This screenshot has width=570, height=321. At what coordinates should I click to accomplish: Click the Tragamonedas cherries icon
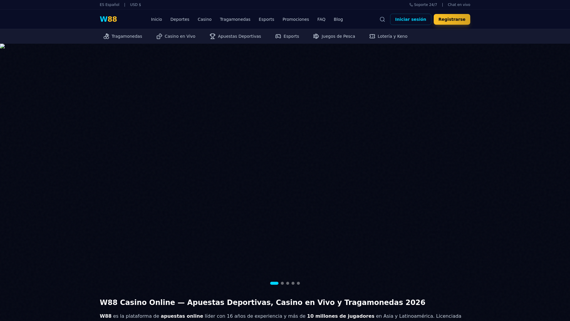pyautogui.click(x=106, y=36)
